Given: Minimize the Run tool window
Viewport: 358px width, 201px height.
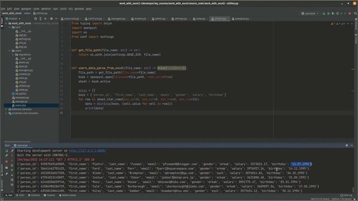Looking at the screenshot, I should point(352,145).
